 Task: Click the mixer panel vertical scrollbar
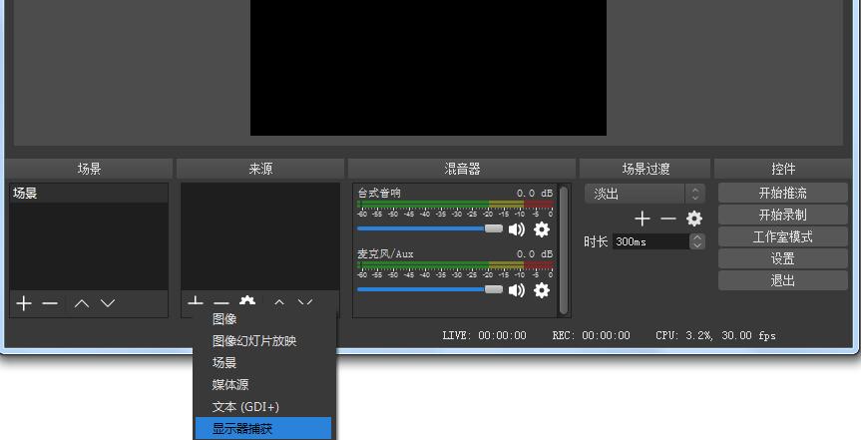[x=564, y=250]
